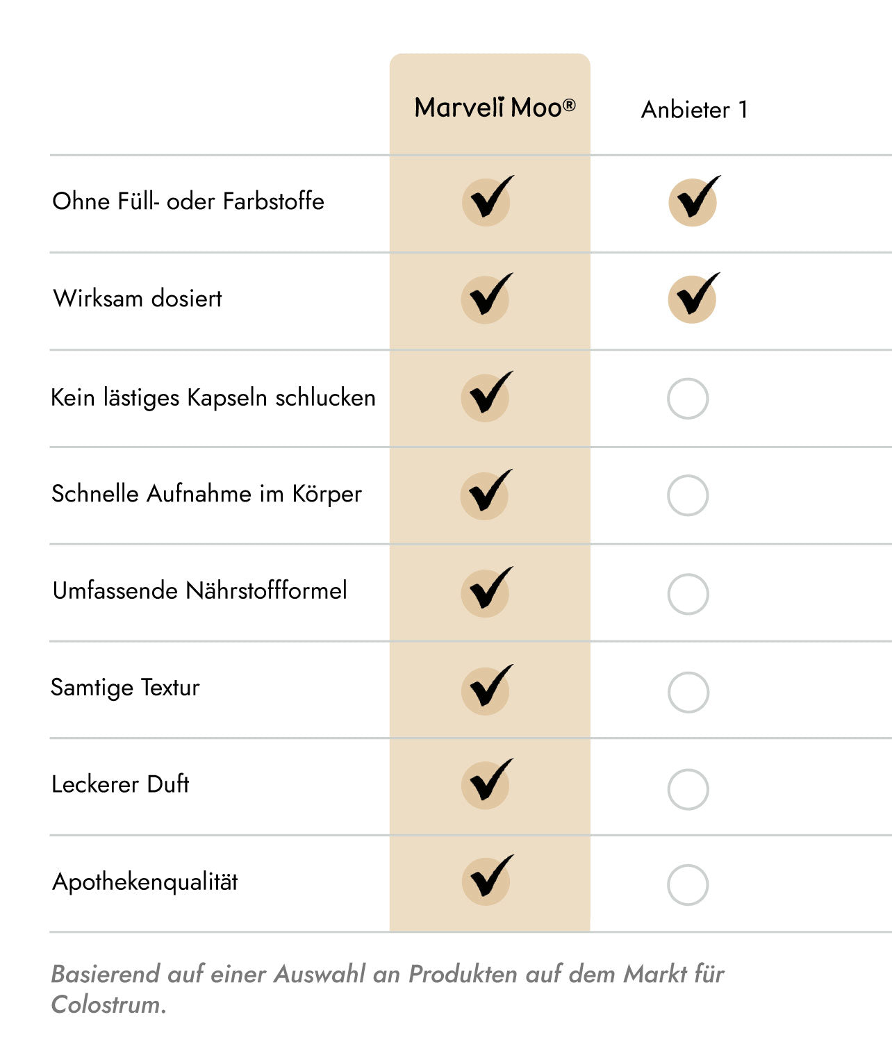The image size is (892, 1051).
Task: Click Marveli Moo checkmark for Leckerer Duft
Action: 487,784
